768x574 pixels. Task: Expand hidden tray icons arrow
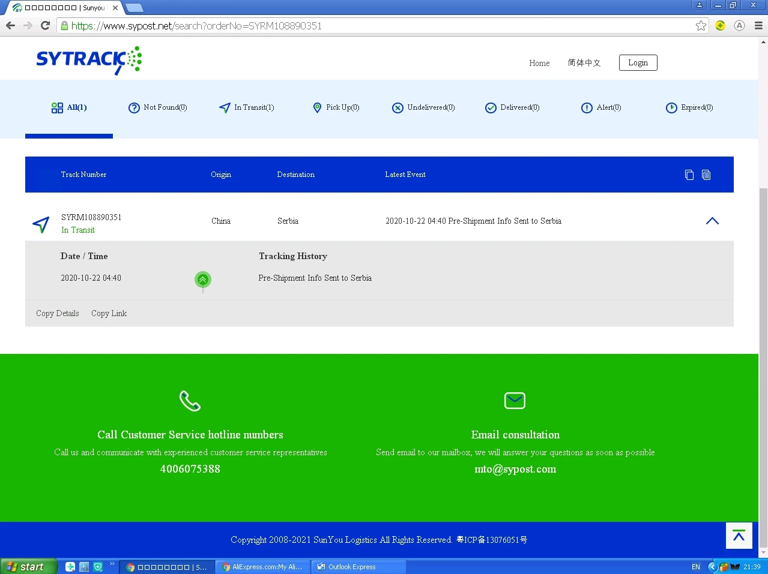pos(712,567)
